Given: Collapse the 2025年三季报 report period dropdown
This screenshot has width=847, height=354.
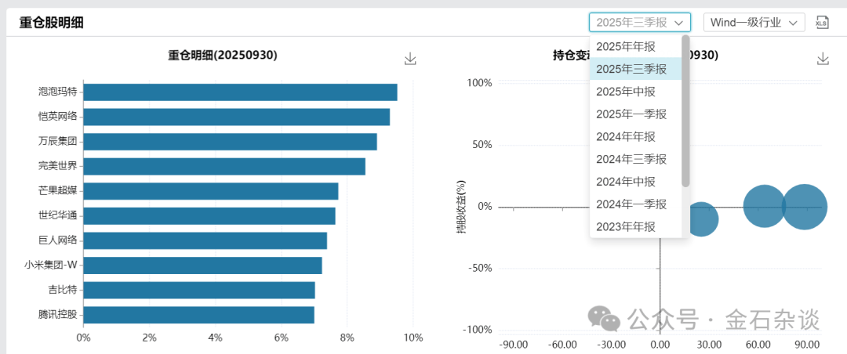Looking at the screenshot, I should (640, 22).
